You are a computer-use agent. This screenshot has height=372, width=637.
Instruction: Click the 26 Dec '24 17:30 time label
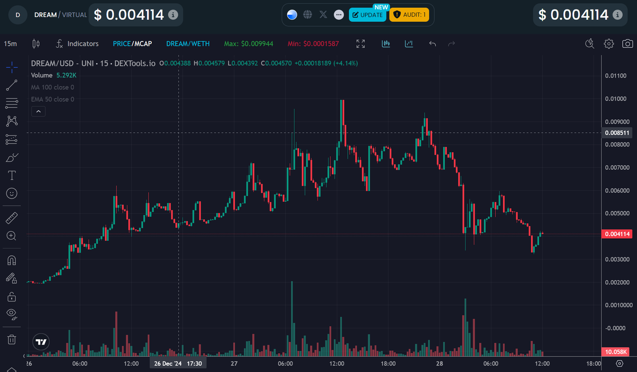point(178,364)
